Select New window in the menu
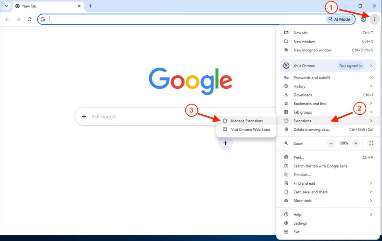The width and height of the screenshot is (382, 241). pyautogui.click(x=328, y=41)
